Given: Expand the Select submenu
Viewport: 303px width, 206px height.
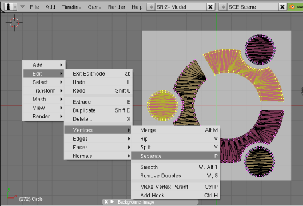Looking at the screenshot, I should (x=44, y=82).
